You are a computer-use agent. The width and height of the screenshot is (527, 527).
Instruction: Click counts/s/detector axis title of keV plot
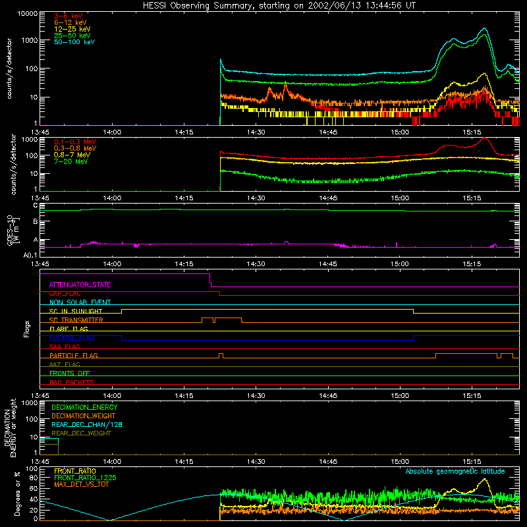(x=9, y=69)
